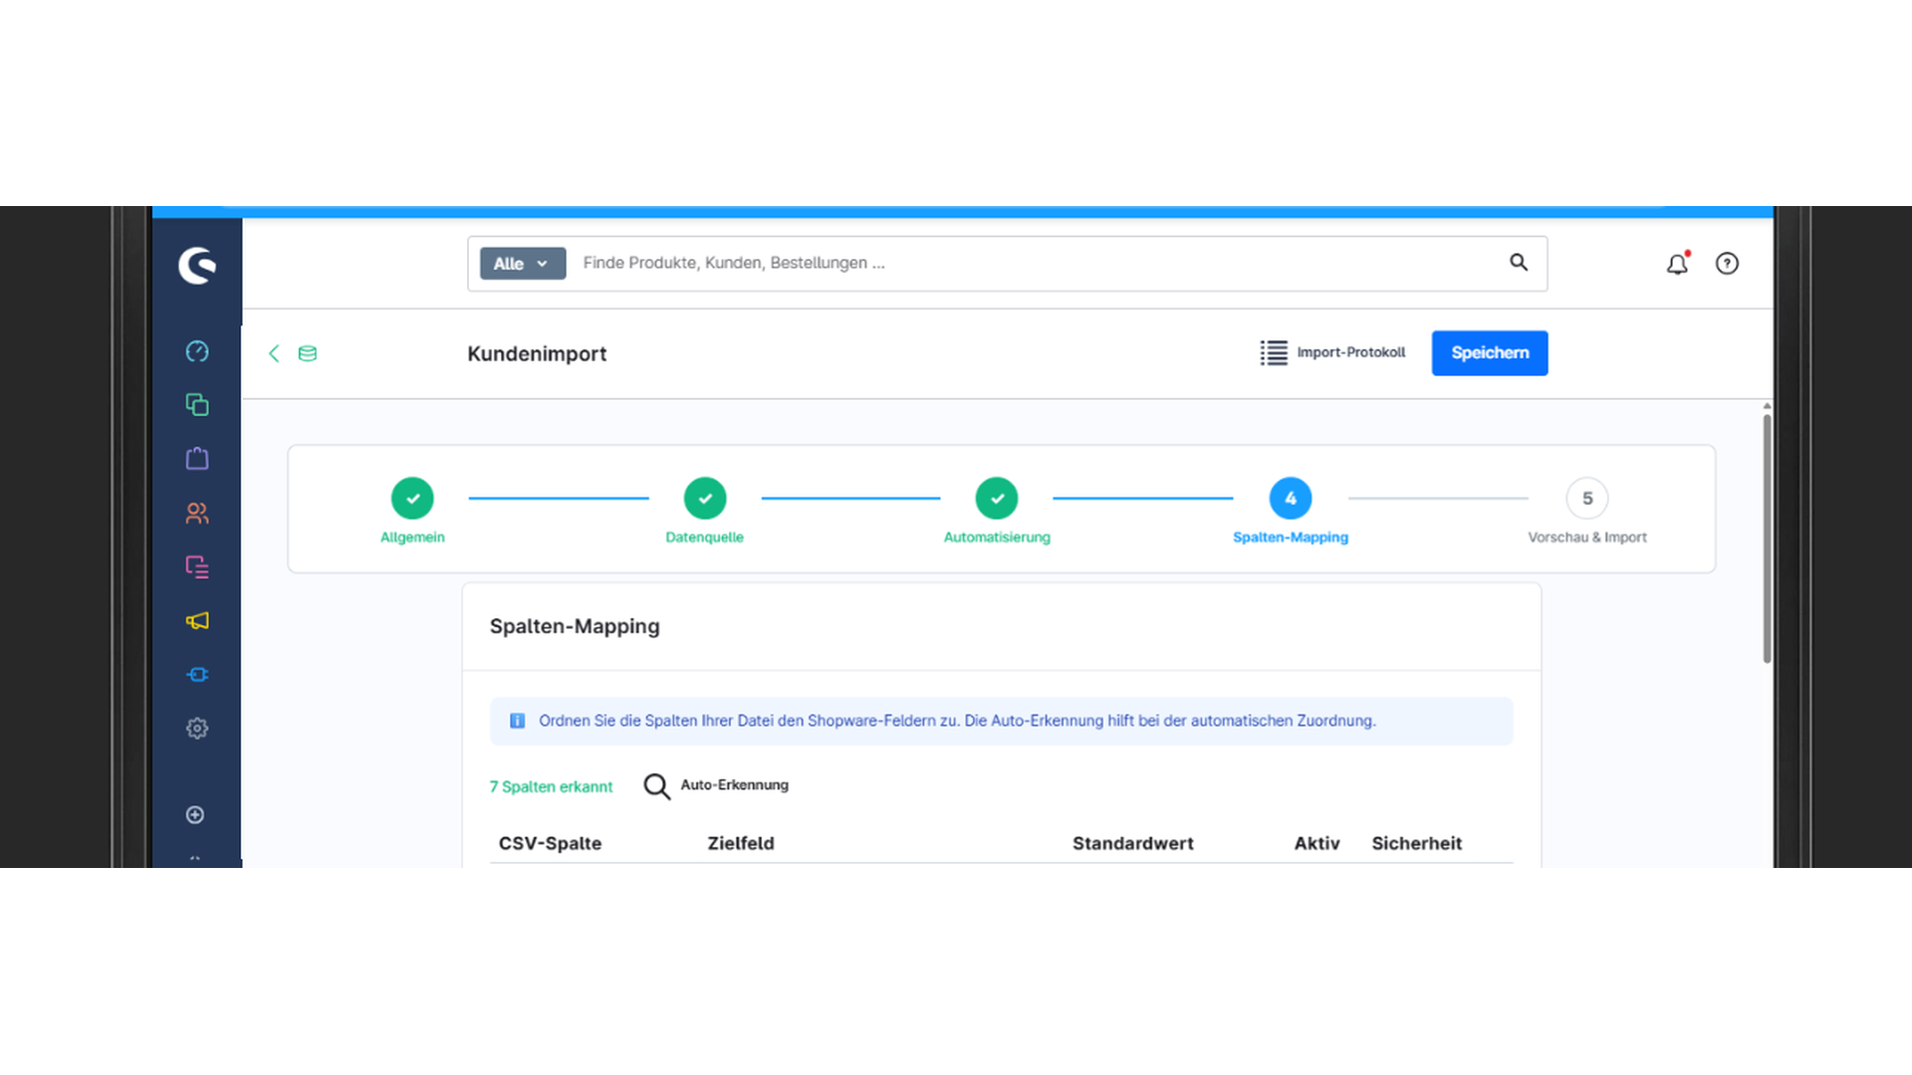
Task: Open the Content sidebar icon
Action: tap(197, 566)
